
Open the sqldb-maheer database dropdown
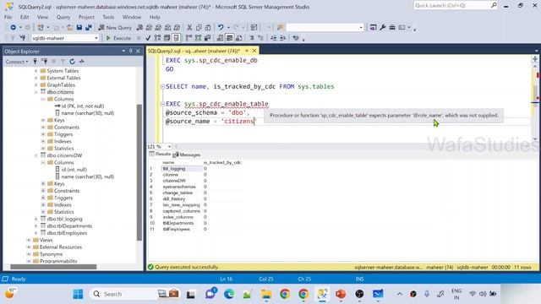click(x=96, y=38)
